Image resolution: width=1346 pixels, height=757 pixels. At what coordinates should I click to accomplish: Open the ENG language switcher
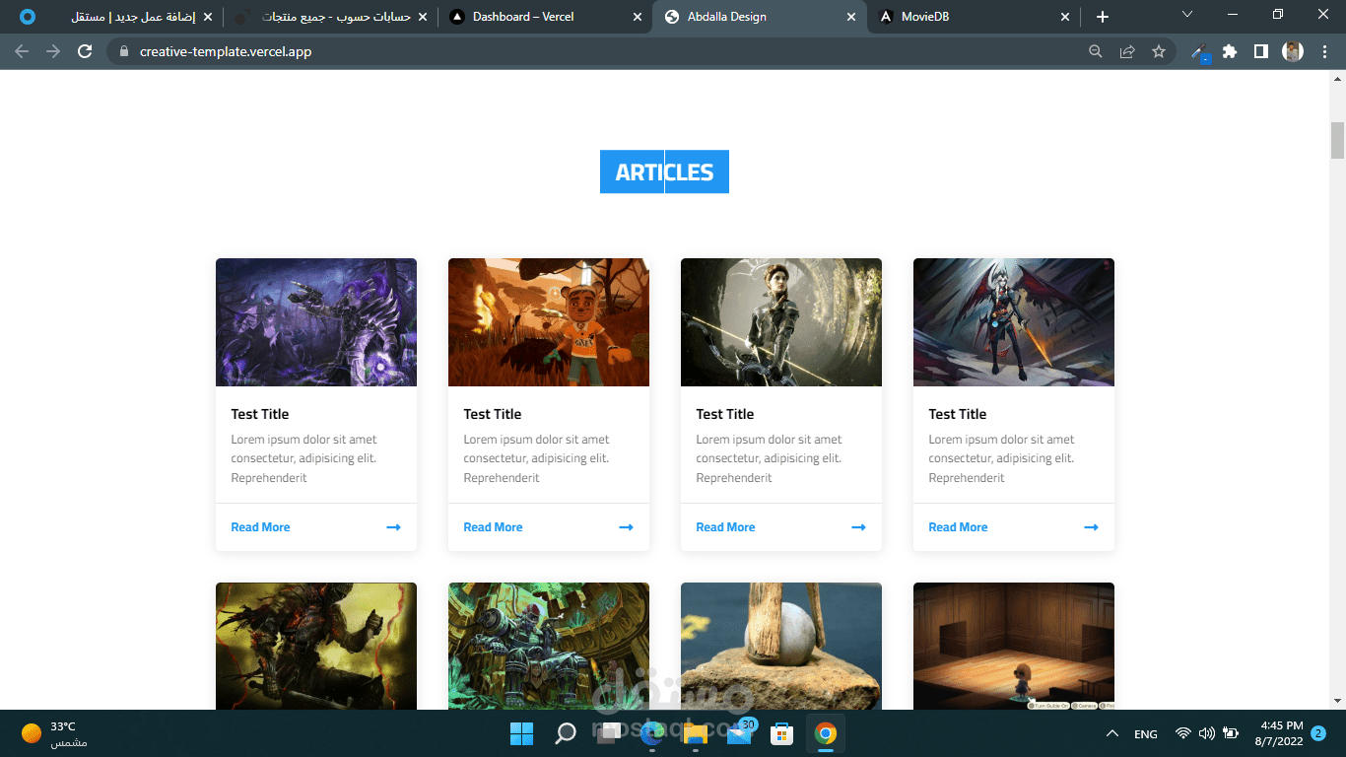(x=1146, y=734)
